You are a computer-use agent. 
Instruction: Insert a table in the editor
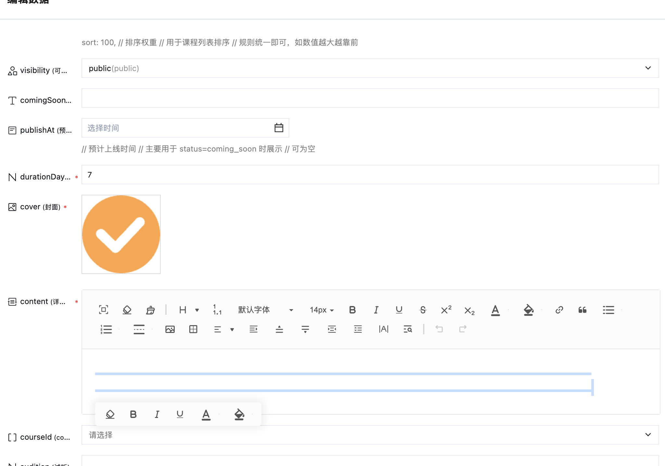click(x=193, y=329)
